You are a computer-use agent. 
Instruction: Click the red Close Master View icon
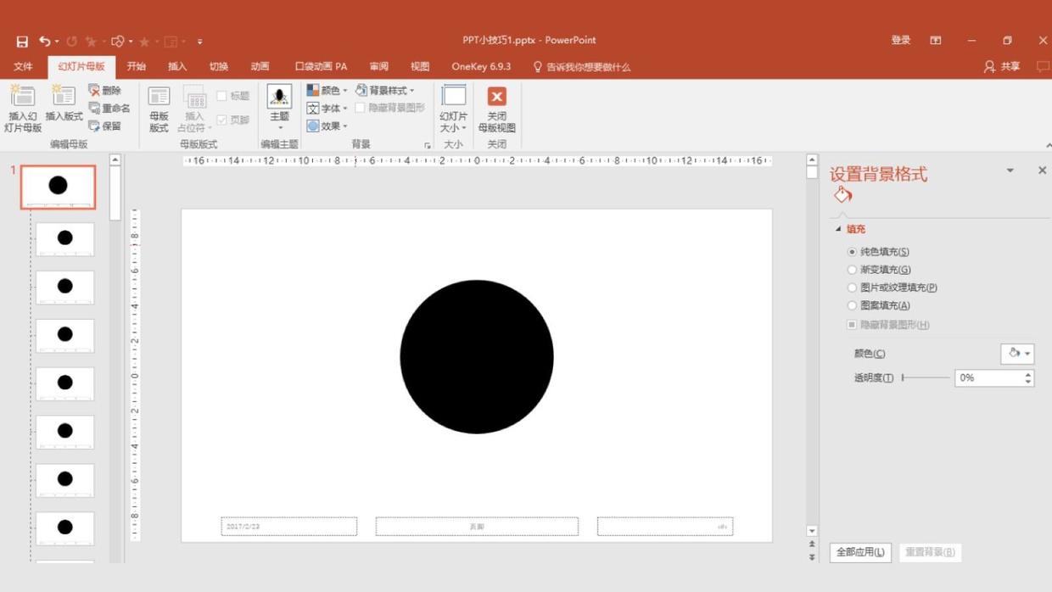tap(497, 98)
